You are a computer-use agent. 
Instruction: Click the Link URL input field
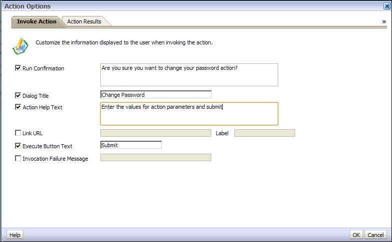pos(156,133)
